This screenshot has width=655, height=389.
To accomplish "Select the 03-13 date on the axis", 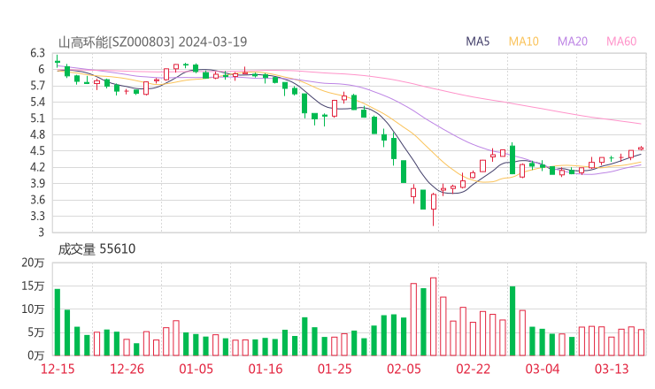I will tap(611, 369).
